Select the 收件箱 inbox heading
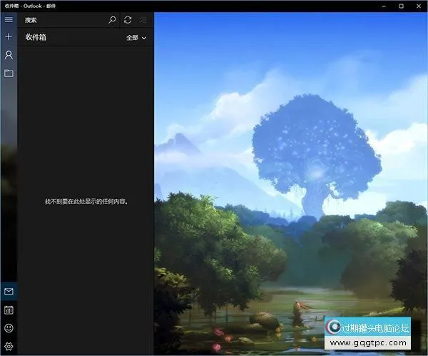 coord(36,37)
